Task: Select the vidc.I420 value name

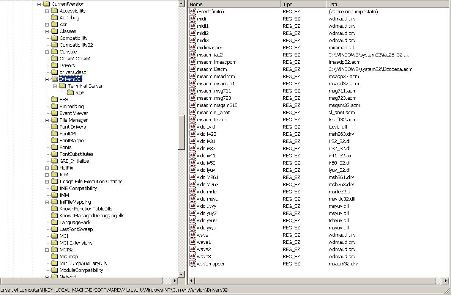Action: pyautogui.click(x=207, y=134)
